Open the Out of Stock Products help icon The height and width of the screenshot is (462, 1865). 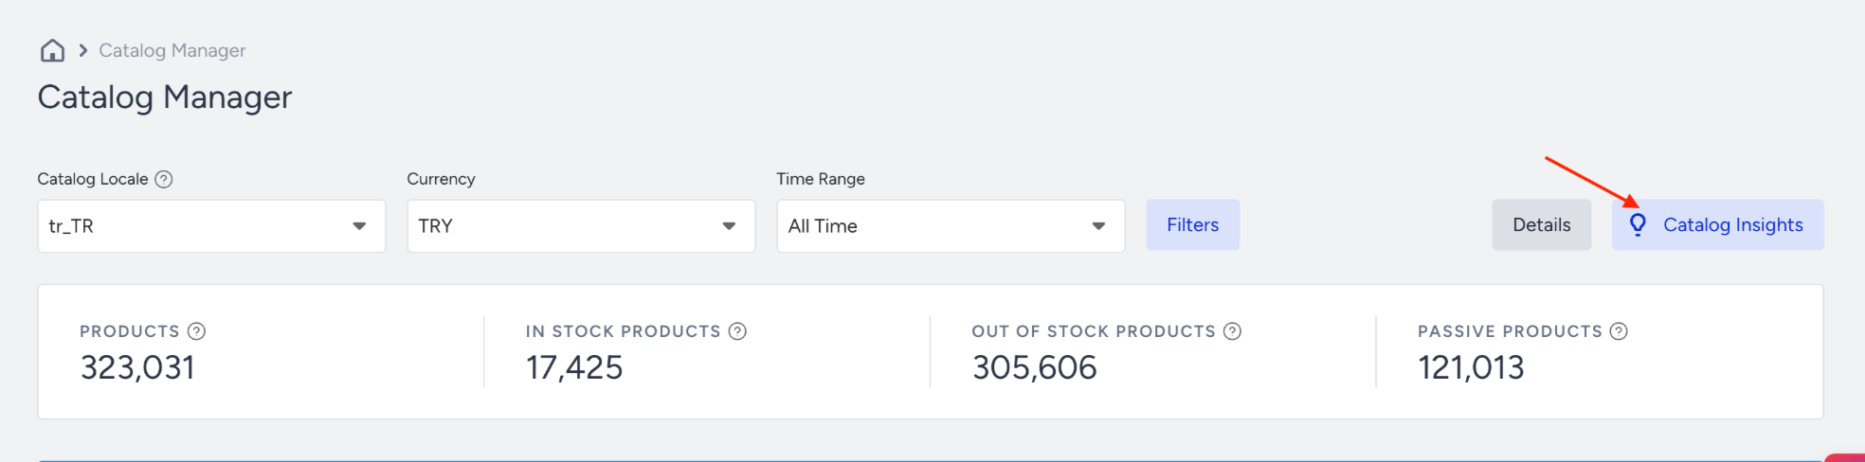click(1232, 331)
